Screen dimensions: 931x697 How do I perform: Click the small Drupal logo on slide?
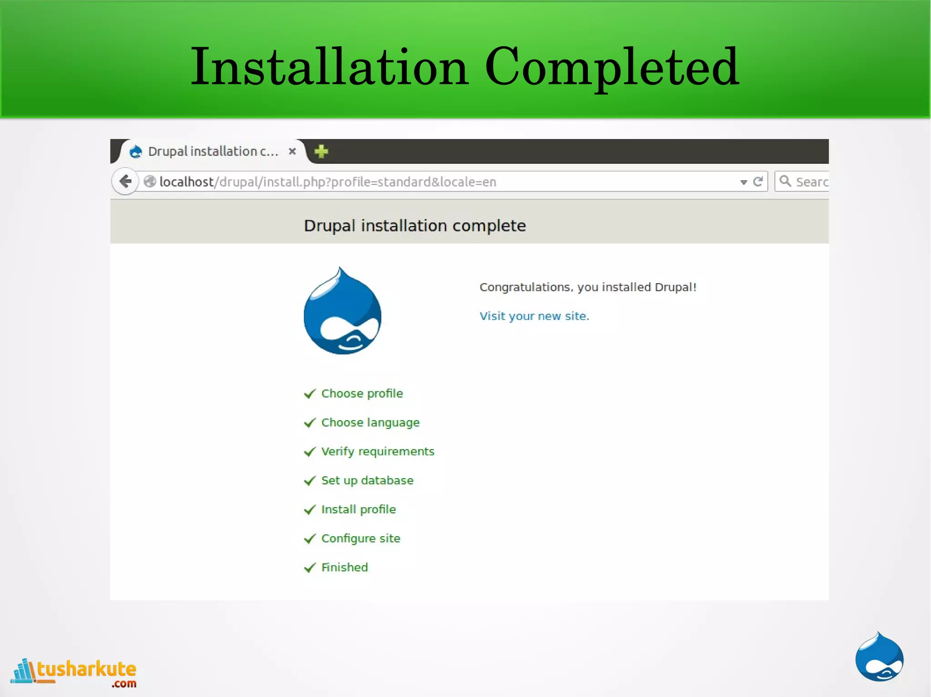879,657
